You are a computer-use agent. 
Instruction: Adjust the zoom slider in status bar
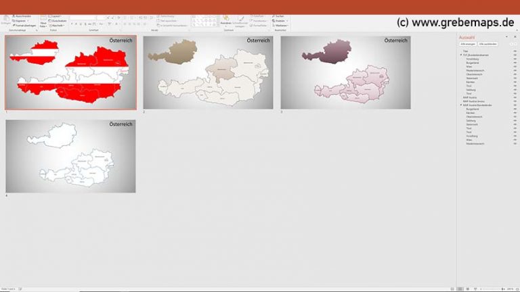click(492, 289)
